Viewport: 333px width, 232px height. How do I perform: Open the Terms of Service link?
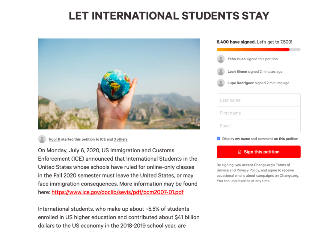pyautogui.click(x=283, y=165)
